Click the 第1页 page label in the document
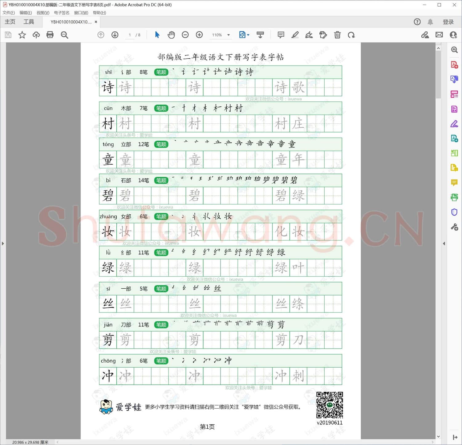The height and width of the screenshot is (445, 462). coord(207,427)
